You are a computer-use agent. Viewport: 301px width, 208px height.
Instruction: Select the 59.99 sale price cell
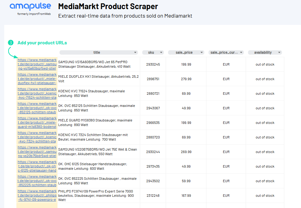pos(186,181)
